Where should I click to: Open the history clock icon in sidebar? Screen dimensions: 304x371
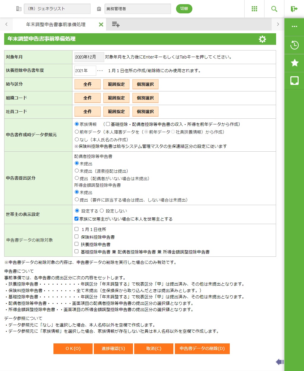[x=294, y=45]
